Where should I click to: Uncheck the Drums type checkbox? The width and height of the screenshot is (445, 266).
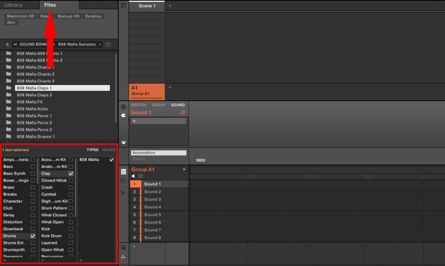click(x=33, y=236)
